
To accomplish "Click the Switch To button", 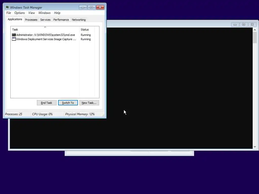I will pos(68,103).
